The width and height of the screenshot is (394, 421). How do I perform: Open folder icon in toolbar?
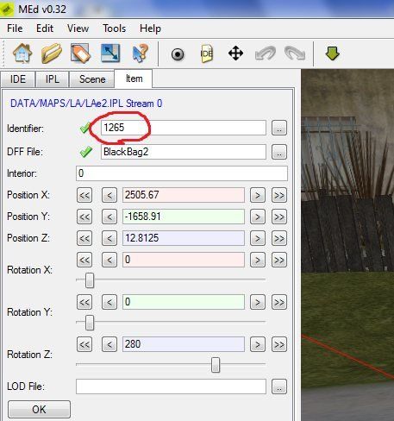(x=52, y=53)
